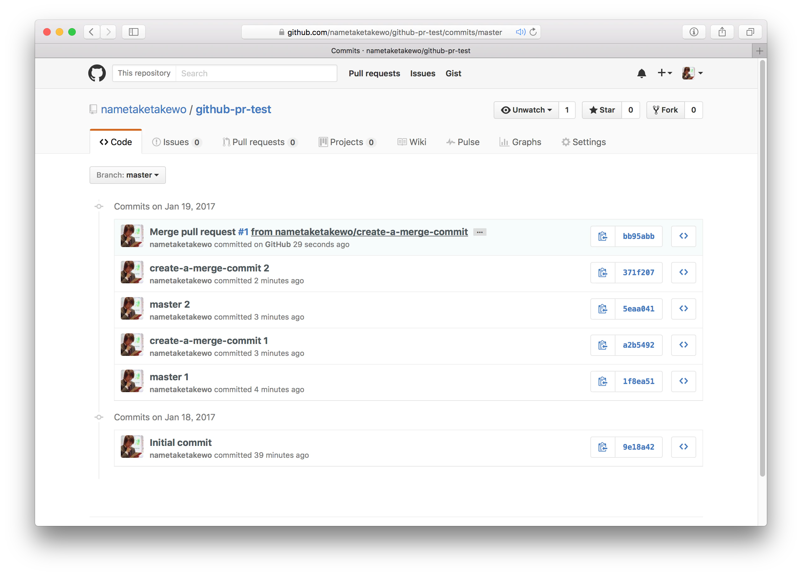
Task: Open the Unwatch dropdown
Action: 526,110
